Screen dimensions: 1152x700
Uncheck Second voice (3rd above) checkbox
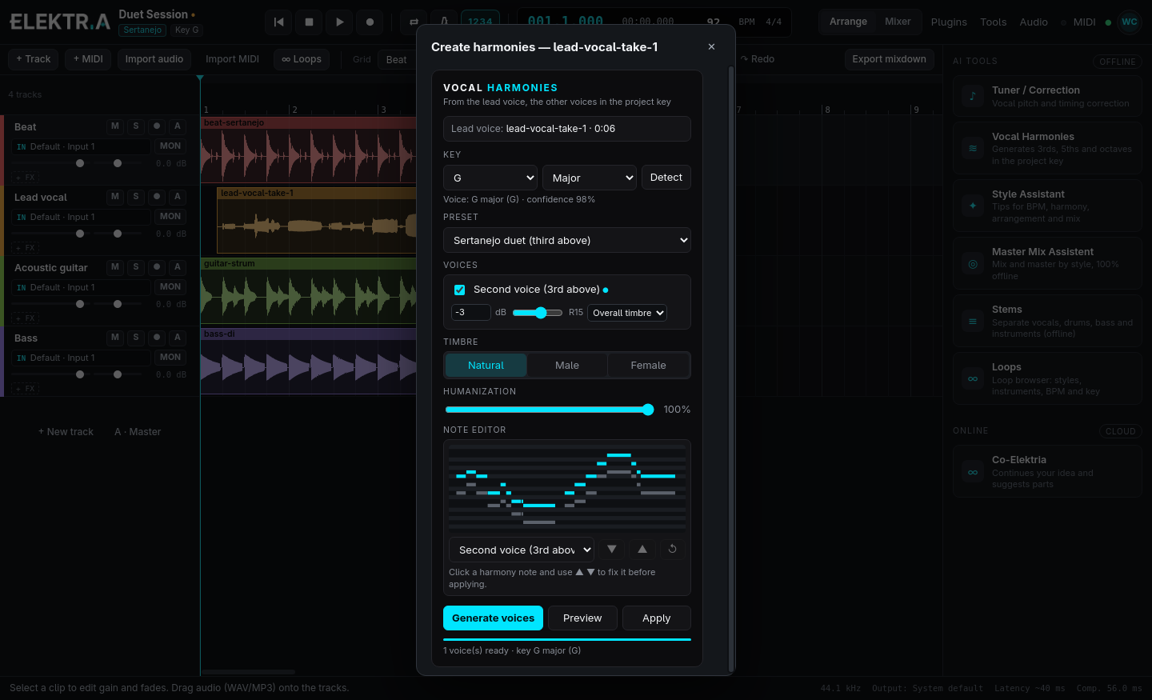[460, 290]
